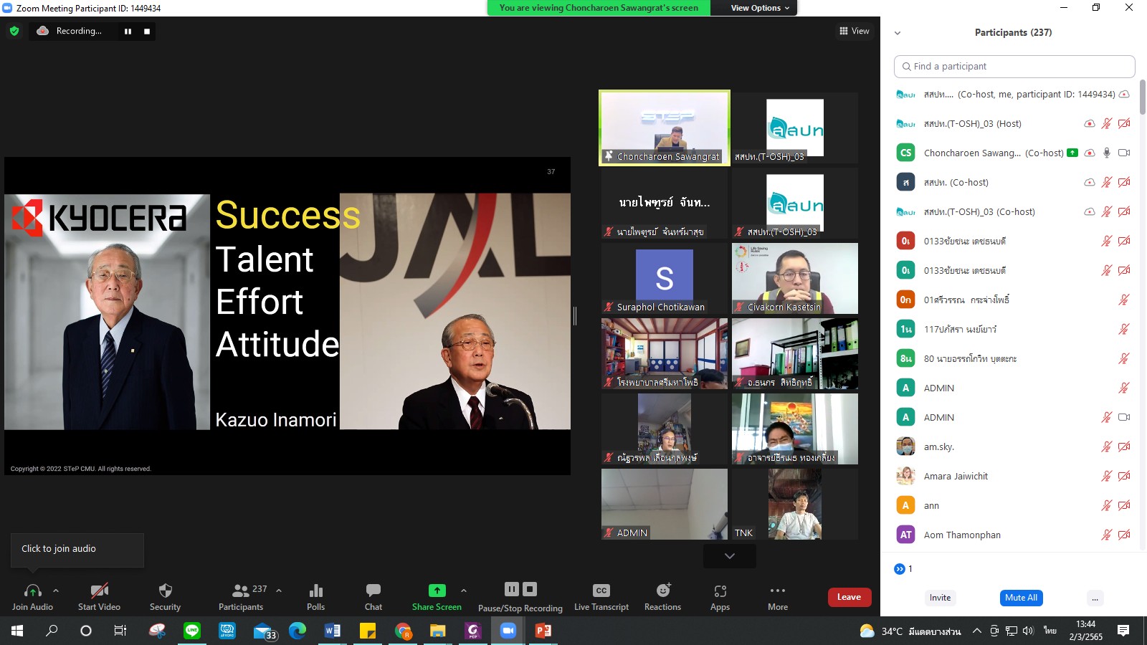Pause recording in the bottom toolbar
Screen dimensions: 1147x645
[511, 589]
